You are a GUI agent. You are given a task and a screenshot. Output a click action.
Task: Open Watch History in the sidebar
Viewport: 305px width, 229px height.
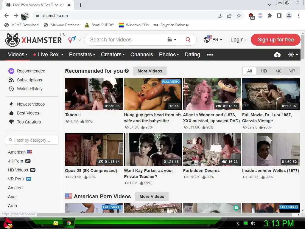(x=26, y=89)
